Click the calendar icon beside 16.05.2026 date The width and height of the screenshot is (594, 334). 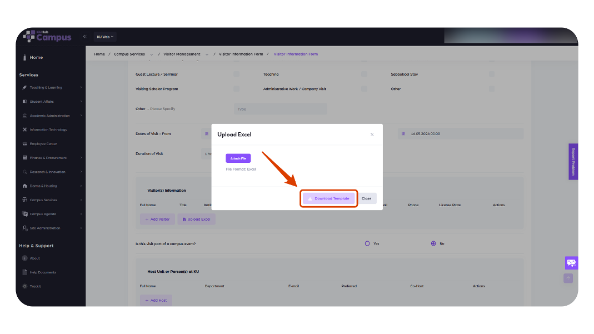(403, 134)
